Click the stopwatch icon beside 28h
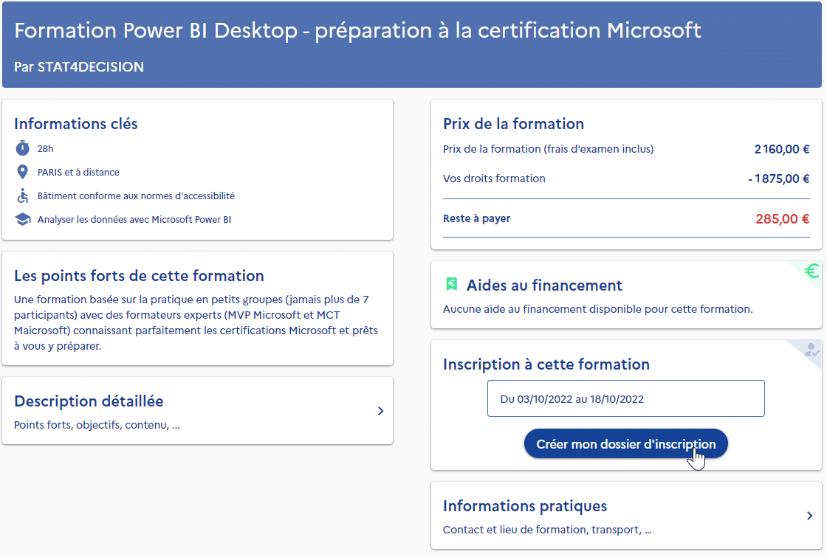Screen dimensions: 827x557 (22, 148)
